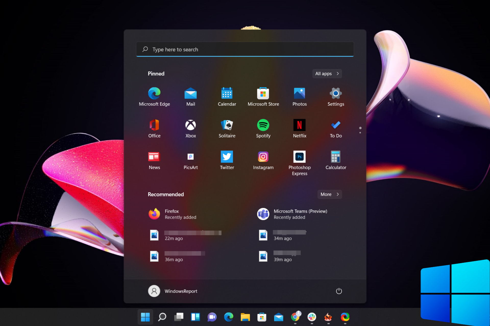This screenshot has height=326, width=490.
Task: Click the search input field
Action: tap(245, 49)
